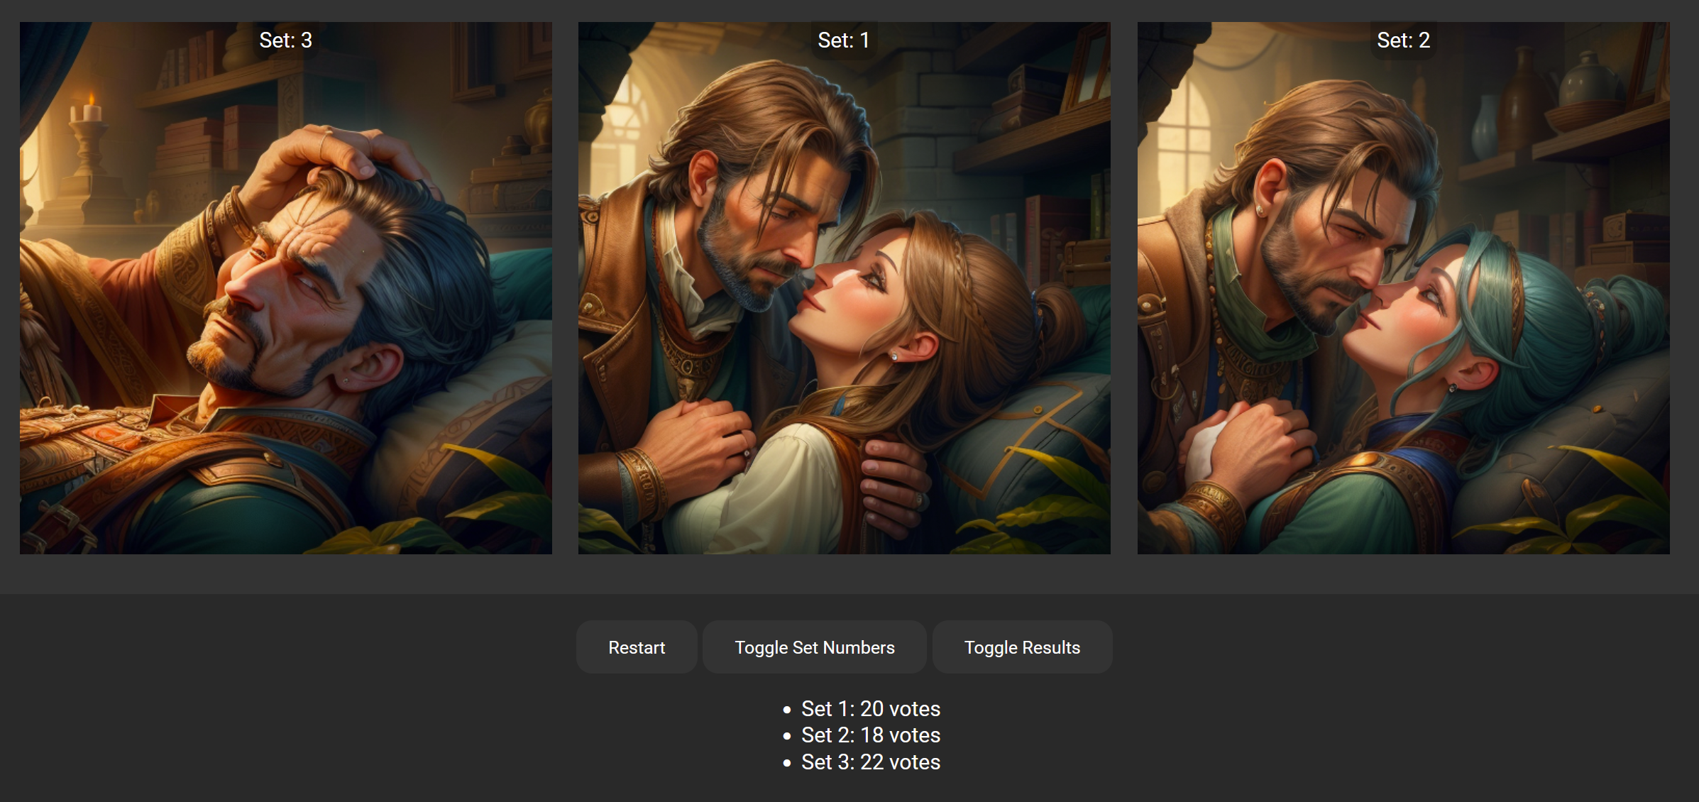Select the 'Set 2: 18 votes' result
This screenshot has height=802, width=1699.
pos(870,735)
